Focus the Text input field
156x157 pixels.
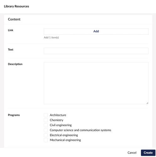[96, 51]
